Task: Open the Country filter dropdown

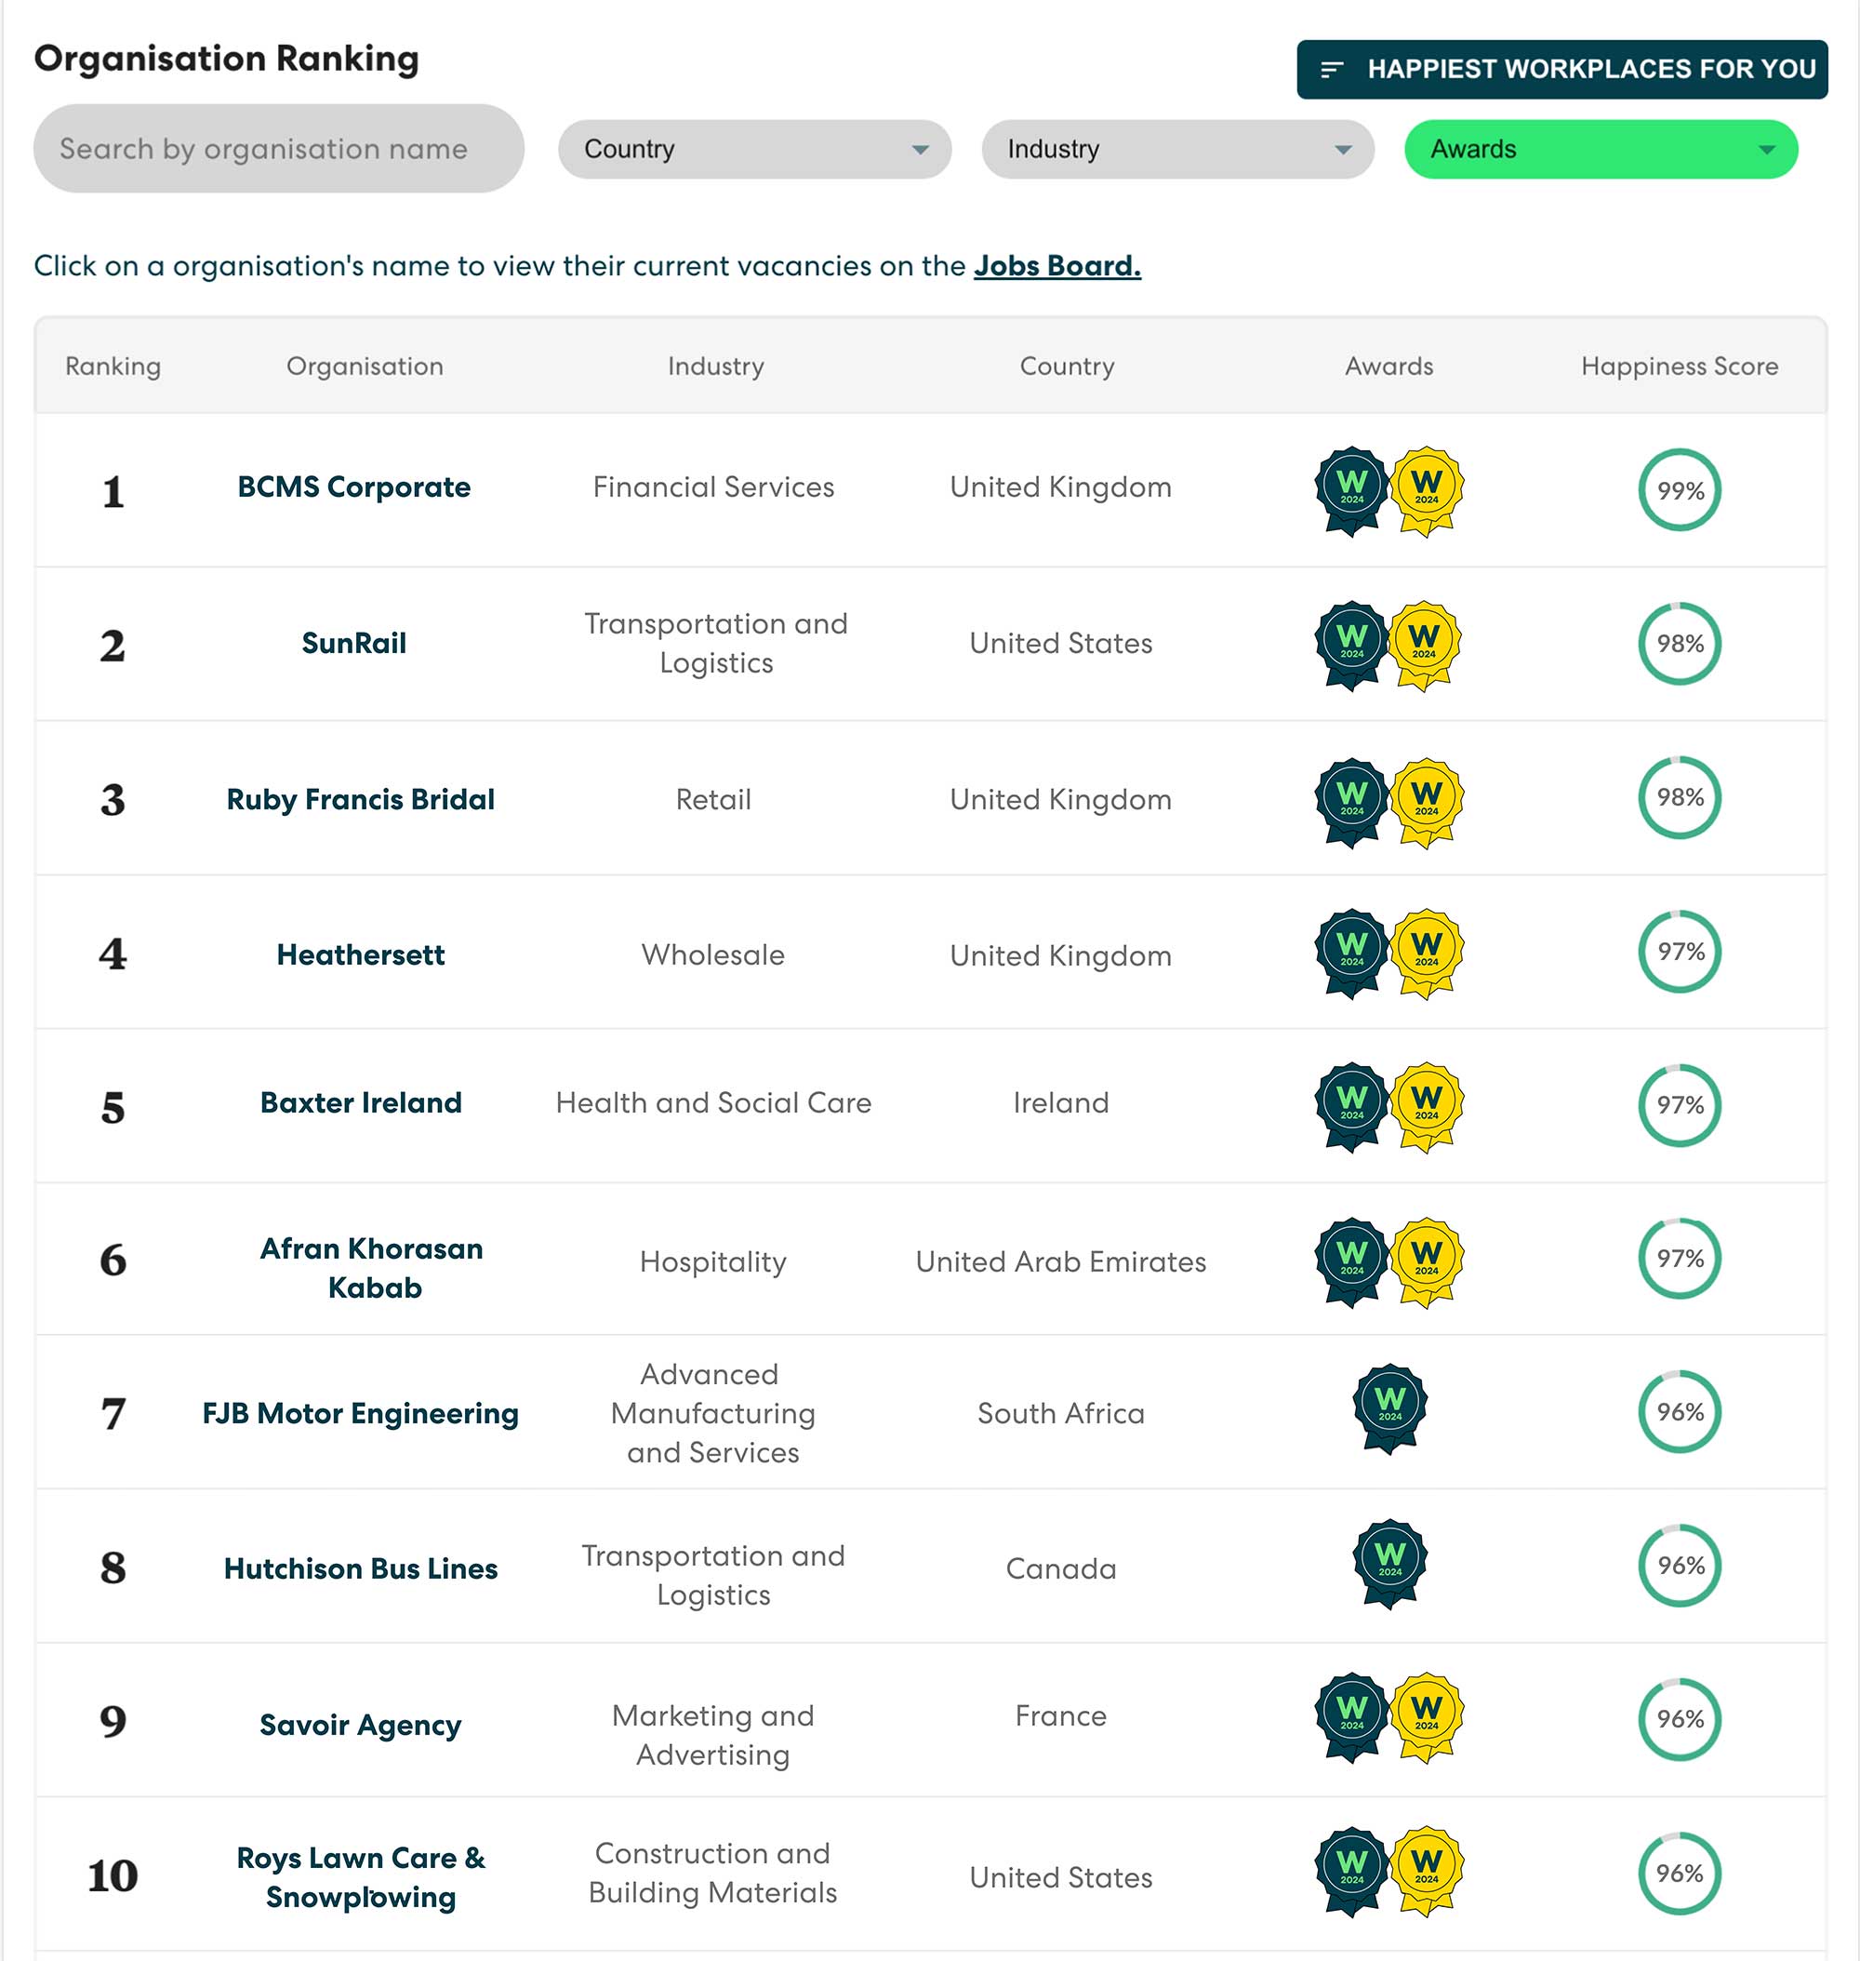Action: [754, 149]
